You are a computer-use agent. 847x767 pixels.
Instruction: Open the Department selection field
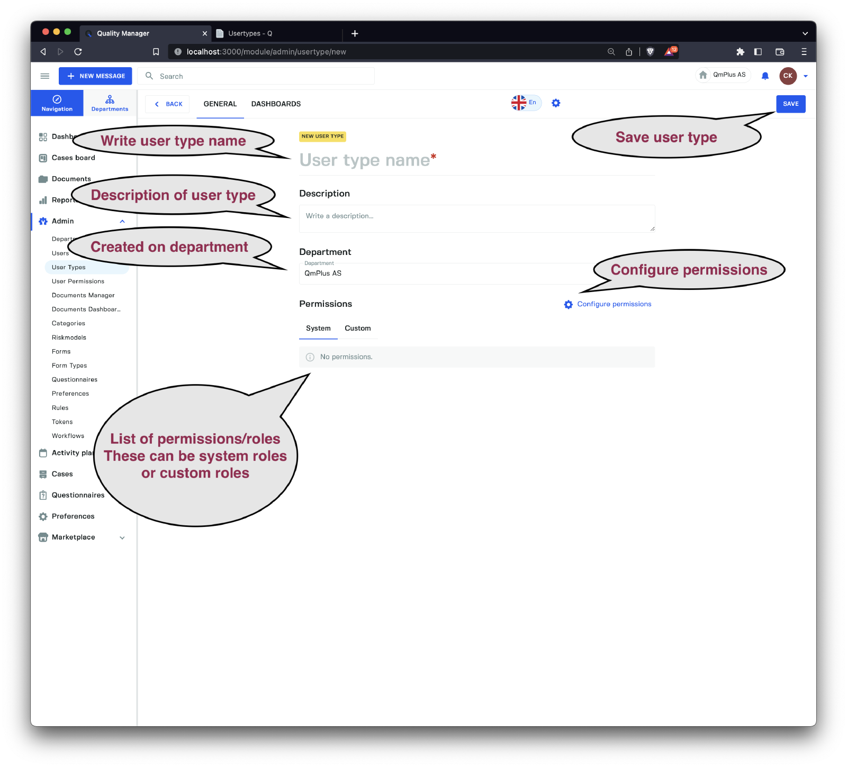pyautogui.click(x=445, y=273)
